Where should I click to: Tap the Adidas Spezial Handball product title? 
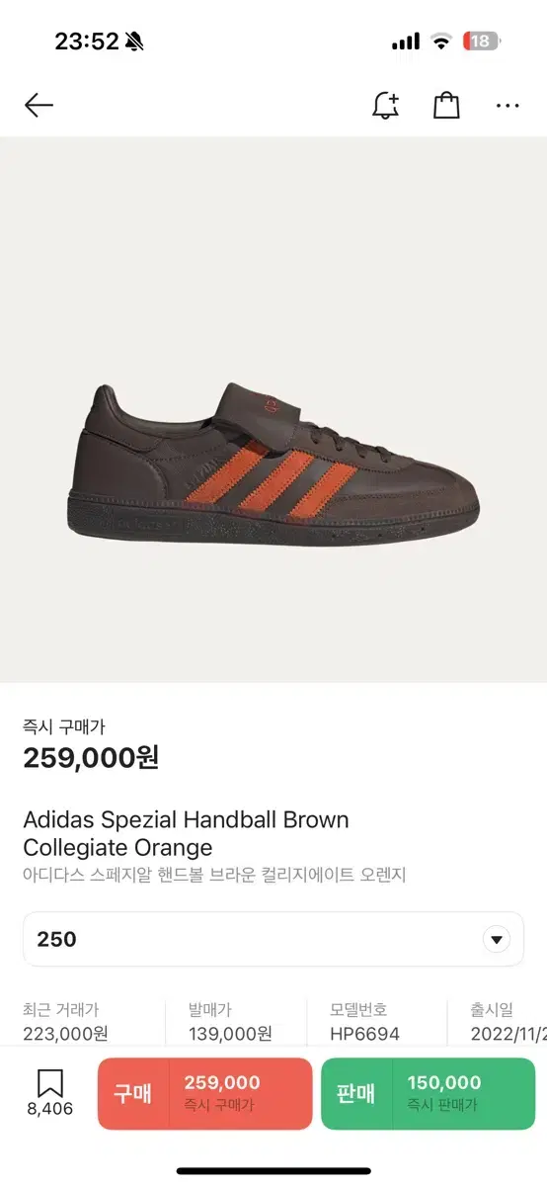(x=186, y=833)
